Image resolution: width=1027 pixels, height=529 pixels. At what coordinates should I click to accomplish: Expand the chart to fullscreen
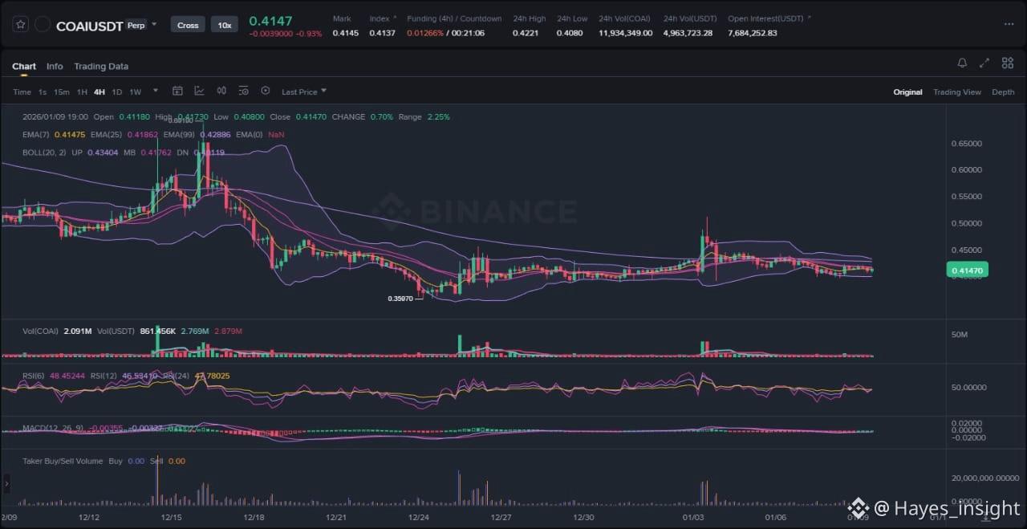984,63
